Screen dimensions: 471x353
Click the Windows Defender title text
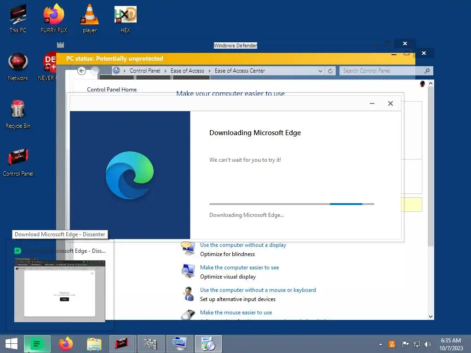click(x=235, y=46)
